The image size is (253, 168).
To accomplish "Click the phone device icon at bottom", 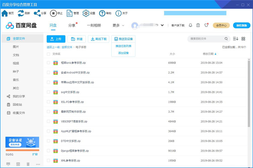I will tap(28, 164).
